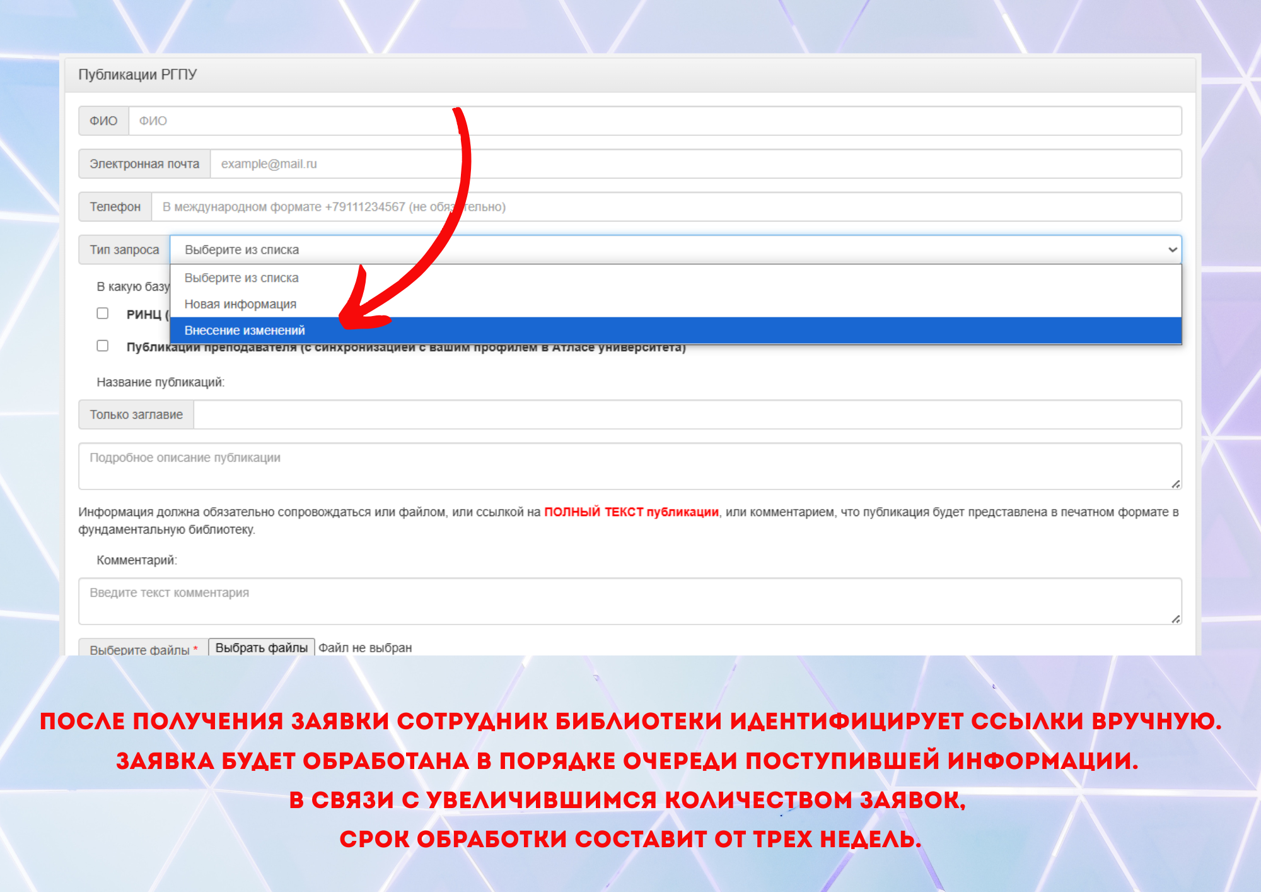Image resolution: width=1261 pixels, height=892 pixels.
Task: Grab the comment textarea resize handle
Action: (x=1175, y=619)
